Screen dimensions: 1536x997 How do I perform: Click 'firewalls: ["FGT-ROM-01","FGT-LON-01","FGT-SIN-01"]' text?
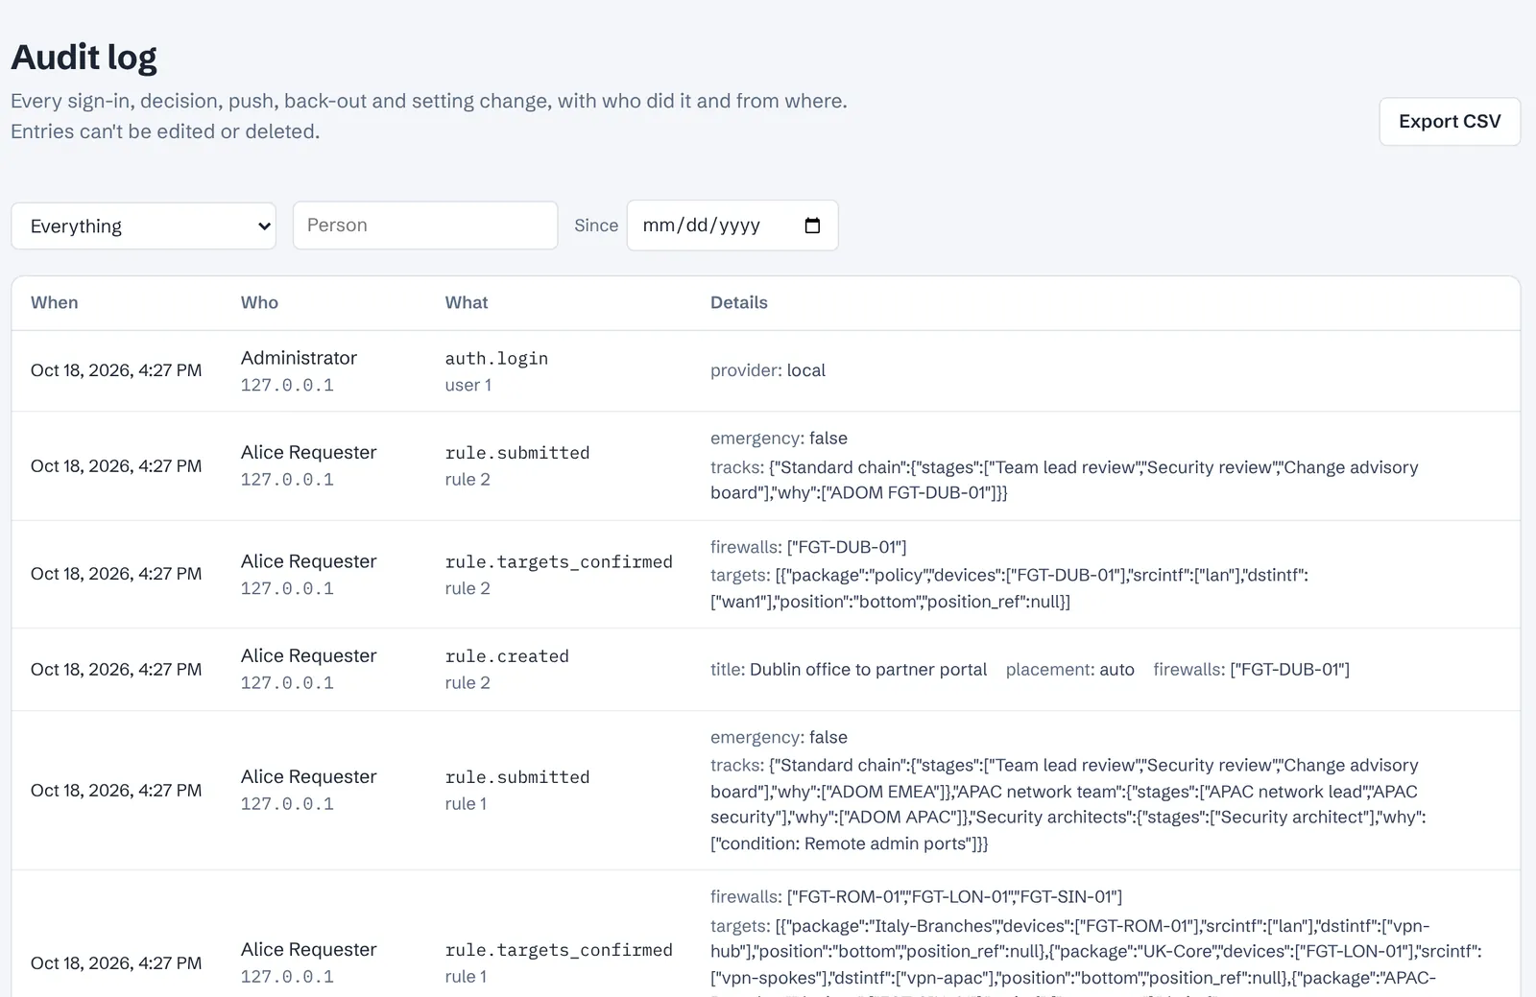[x=917, y=897]
